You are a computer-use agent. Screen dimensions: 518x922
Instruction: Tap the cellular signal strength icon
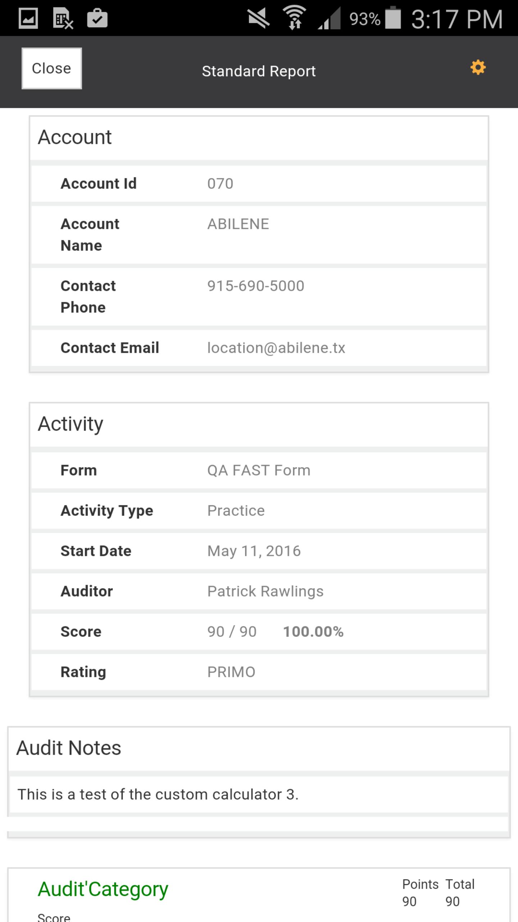pos(329,18)
